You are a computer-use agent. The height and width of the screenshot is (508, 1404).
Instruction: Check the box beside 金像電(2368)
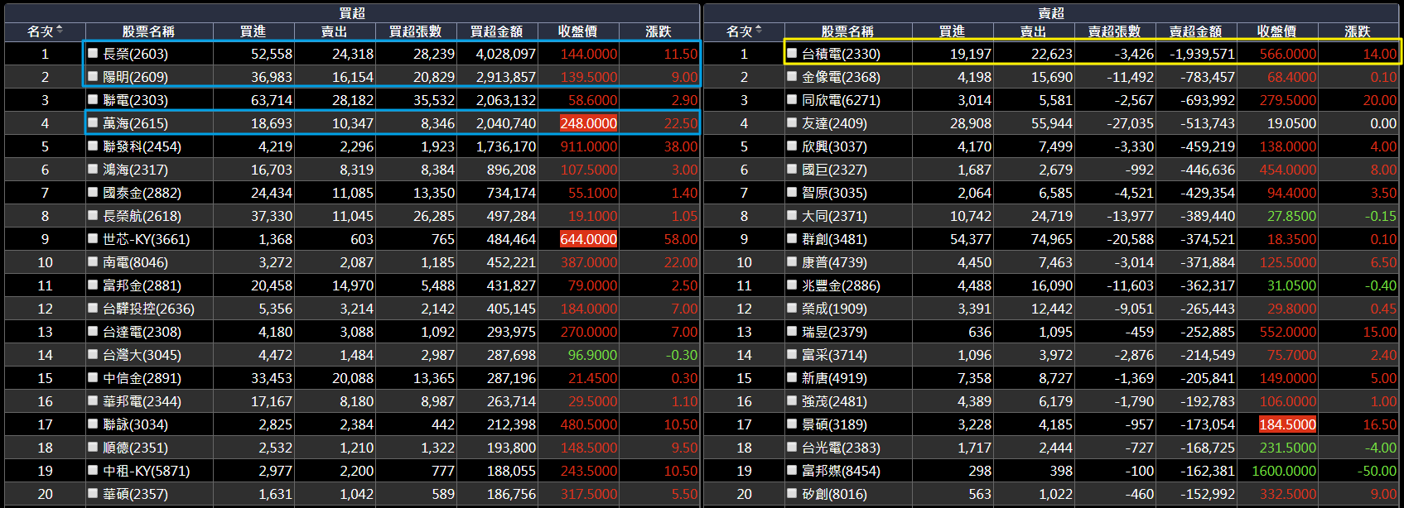coord(793,76)
